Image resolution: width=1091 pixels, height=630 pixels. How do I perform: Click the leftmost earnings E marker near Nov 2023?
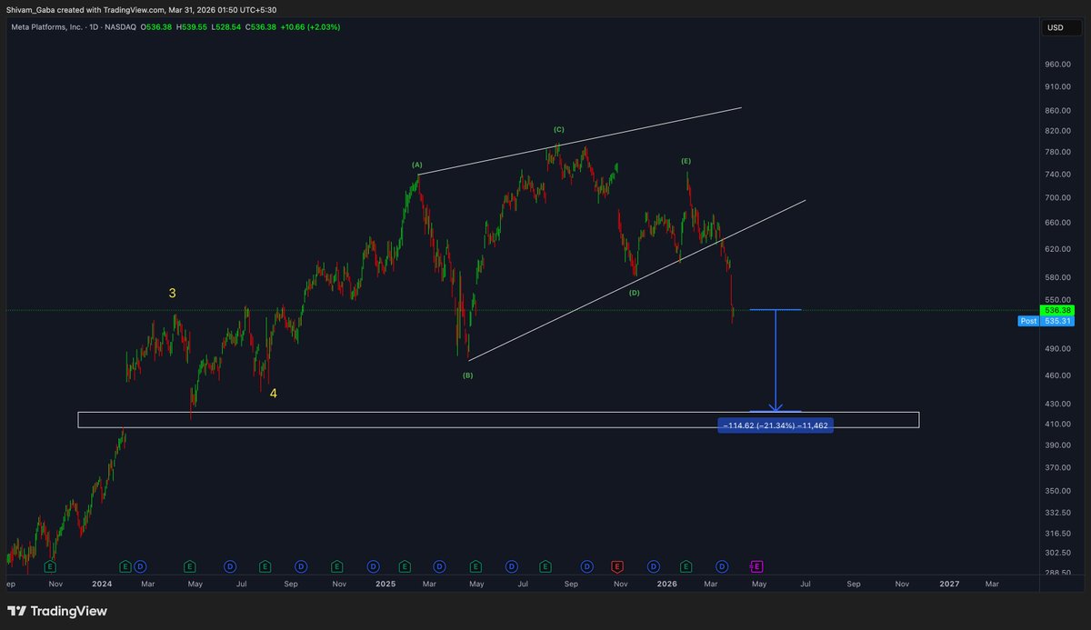[50, 565]
